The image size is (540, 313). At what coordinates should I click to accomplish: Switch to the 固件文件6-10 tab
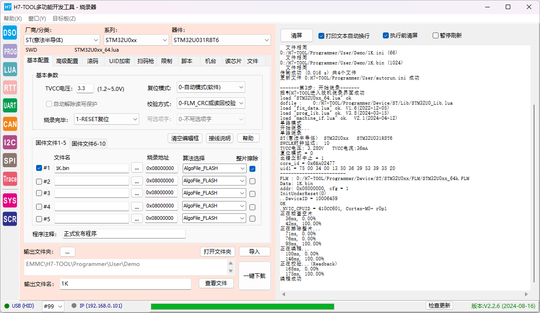89,143
